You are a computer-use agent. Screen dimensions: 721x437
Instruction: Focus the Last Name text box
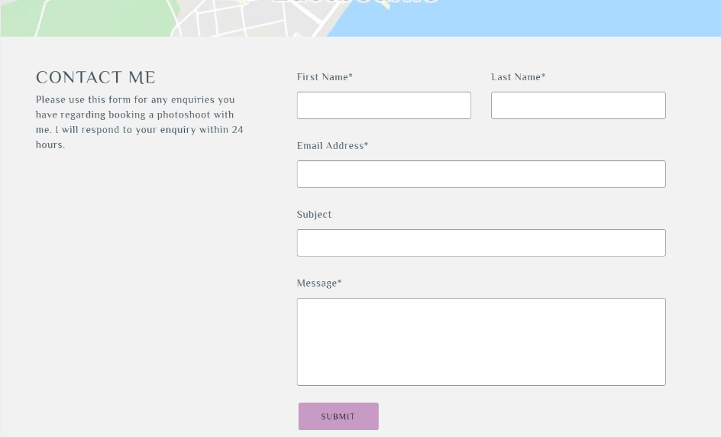tap(578, 105)
